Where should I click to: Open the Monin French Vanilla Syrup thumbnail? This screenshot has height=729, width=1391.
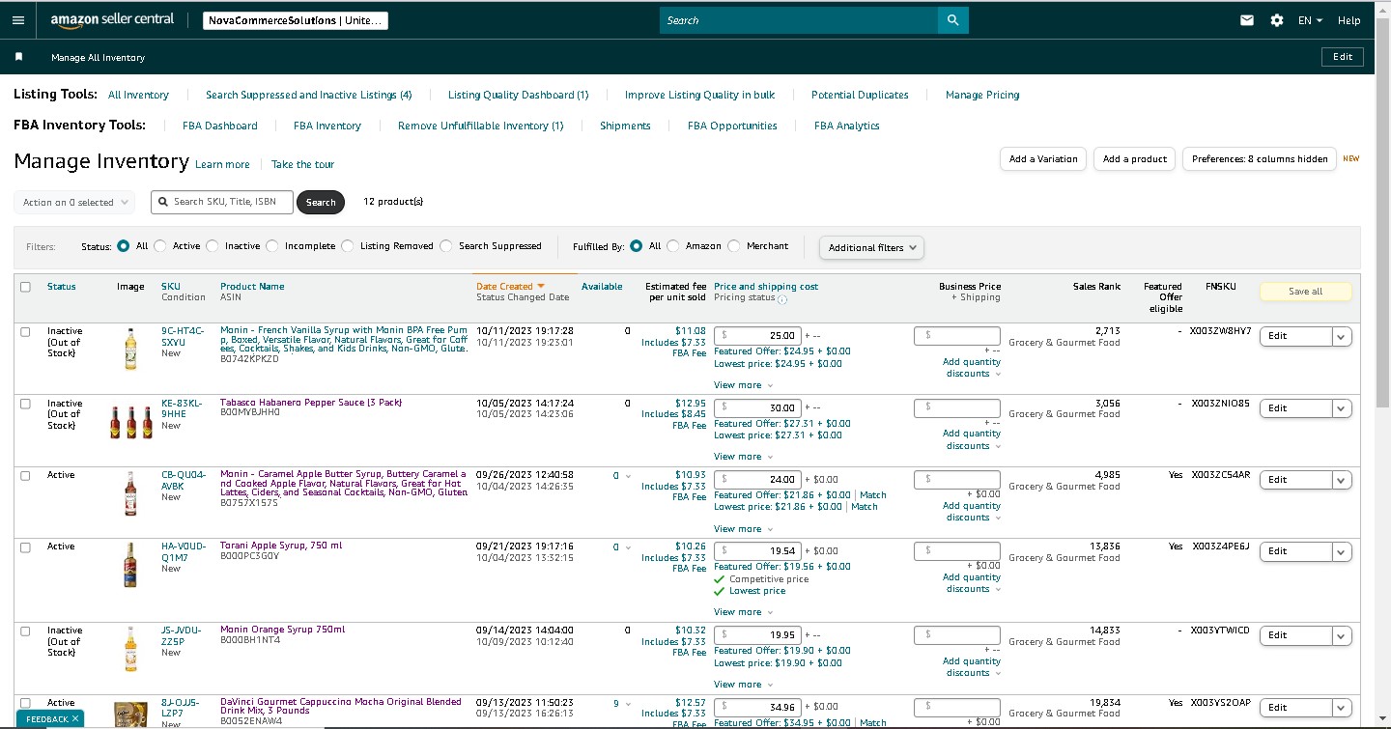[x=130, y=350]
